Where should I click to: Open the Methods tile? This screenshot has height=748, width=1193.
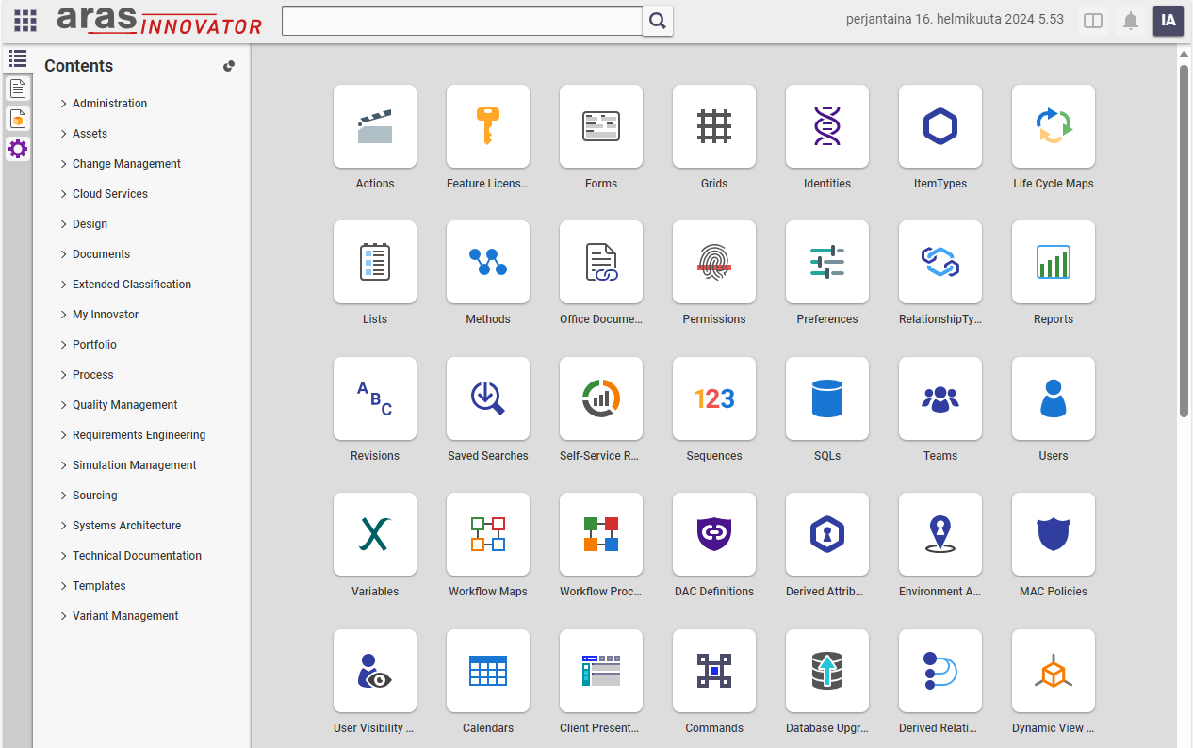488,263
